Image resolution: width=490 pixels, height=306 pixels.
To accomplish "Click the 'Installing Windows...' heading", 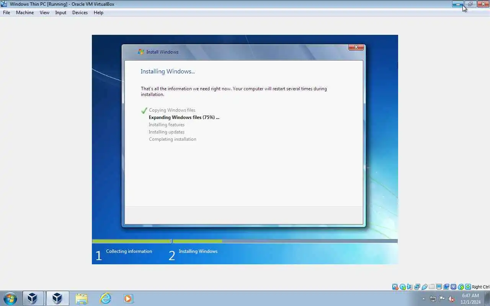I will point(168,72).
